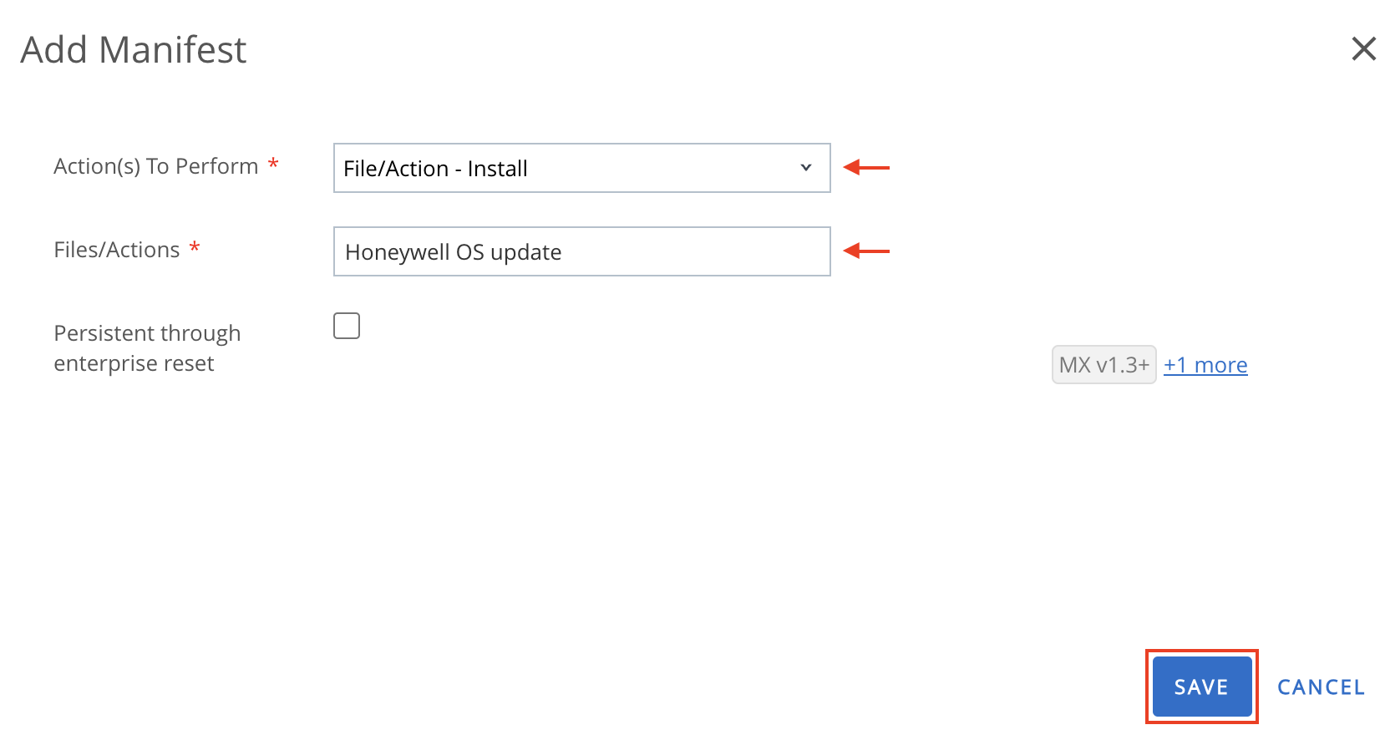This screenshot has width=1380, height=740.
Task: Click the X icon in top right corner
Action: click(1363, 49)
